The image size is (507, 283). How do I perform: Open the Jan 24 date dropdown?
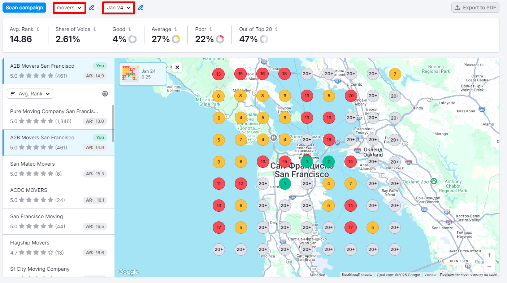[119, 8]
